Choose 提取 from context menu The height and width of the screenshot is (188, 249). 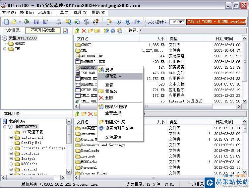pos(120,70)
